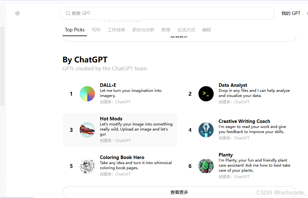Open the Data Analyst title

(233, 85)
